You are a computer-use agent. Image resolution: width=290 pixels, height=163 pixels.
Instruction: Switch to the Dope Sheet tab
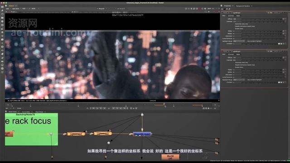point(39,112)
